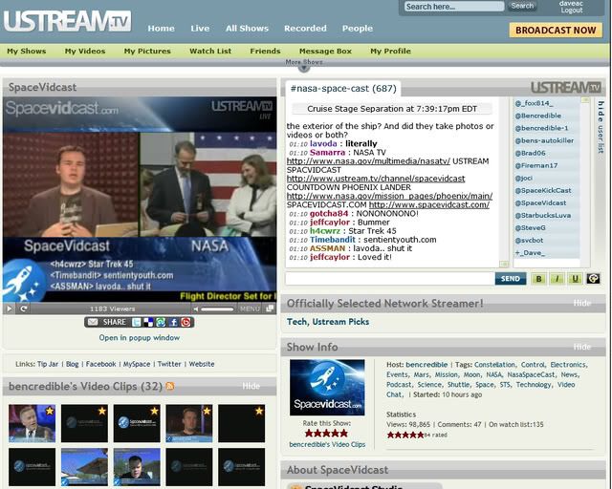Screen dimensions: 612x489
Task: Click the Search button
Action: point(522,6)
